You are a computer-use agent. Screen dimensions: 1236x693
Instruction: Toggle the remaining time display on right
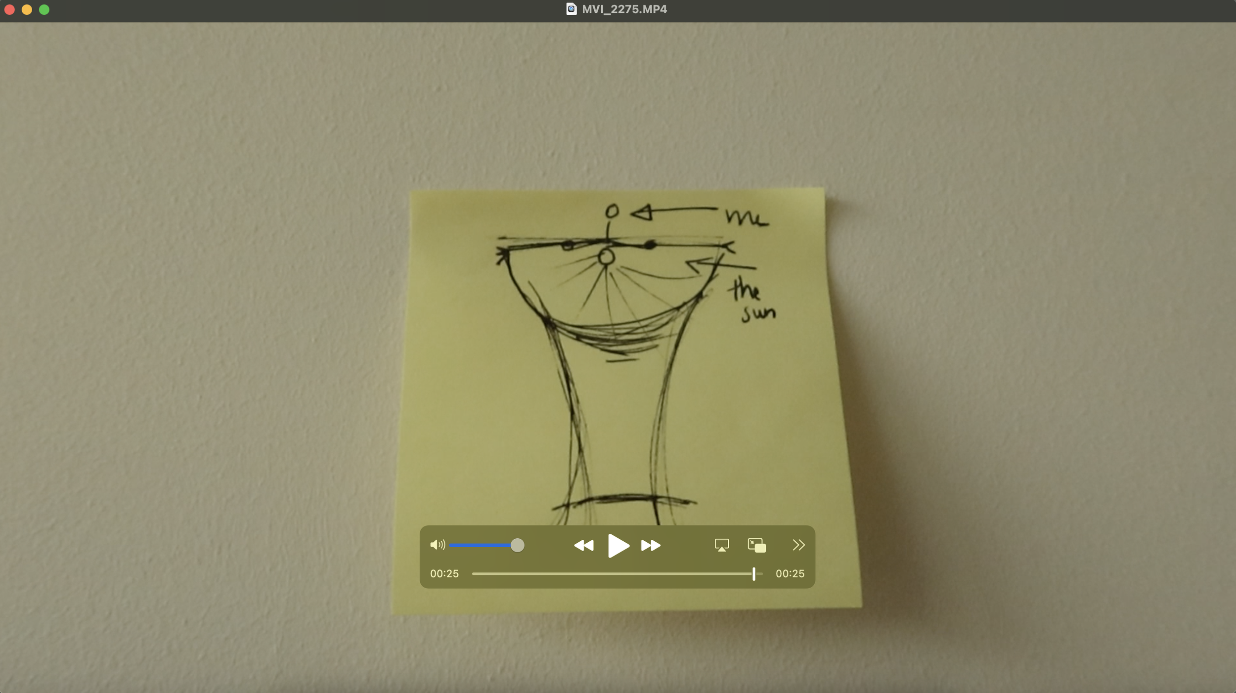[x=790, y=574]
